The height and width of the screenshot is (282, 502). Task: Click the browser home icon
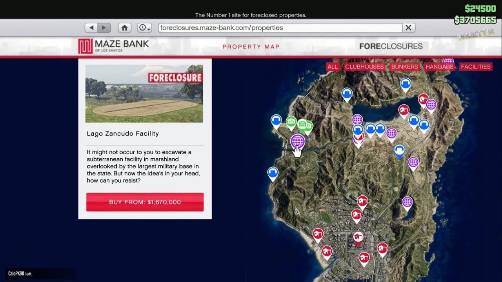coord(124,27)
